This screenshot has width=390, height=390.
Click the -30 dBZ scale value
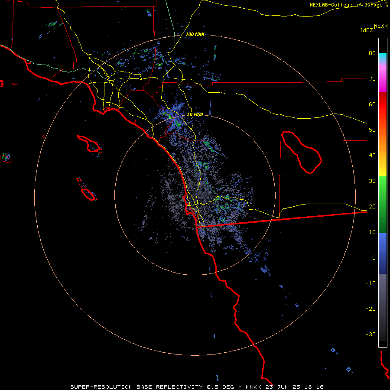pyautogui.click(x=370, y=334)
